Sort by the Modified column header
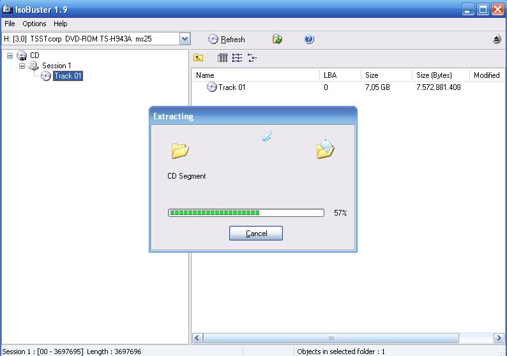The image size is (507, 356). [x=487, y=75]
